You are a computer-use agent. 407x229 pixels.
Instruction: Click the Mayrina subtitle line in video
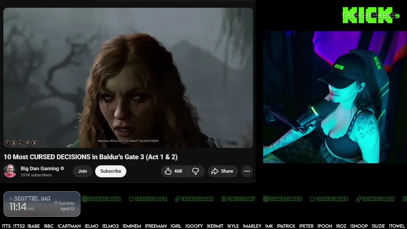pos(128,141)
